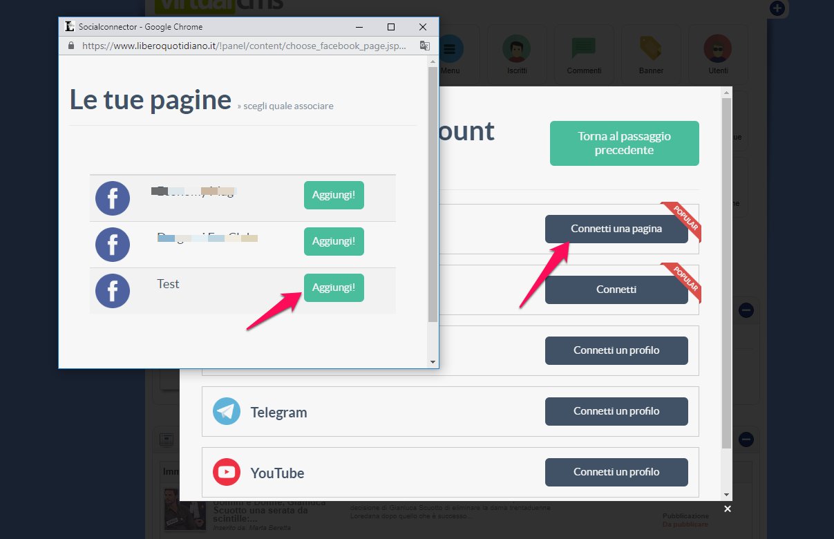Open the Banner tag icon
This screenshot has height=539, width=834.
tap(650, 50)
